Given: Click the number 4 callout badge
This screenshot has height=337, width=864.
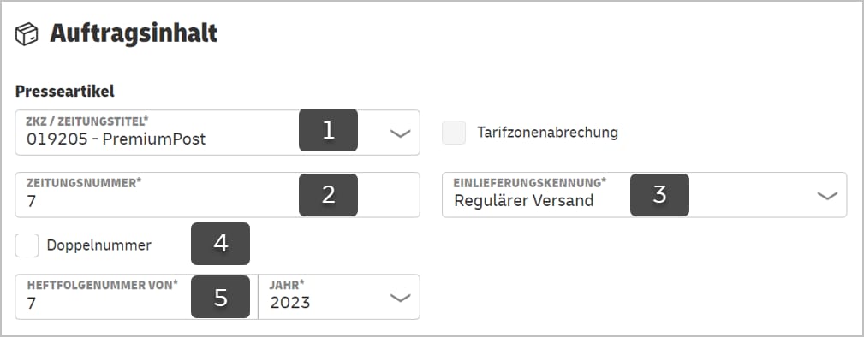Looking at the screenshot, I should click(x=220, y=244).
